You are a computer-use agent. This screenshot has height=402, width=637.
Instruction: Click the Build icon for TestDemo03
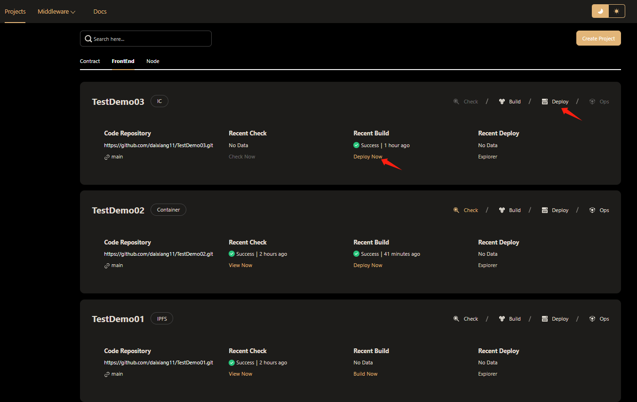[x=502, y=102]
